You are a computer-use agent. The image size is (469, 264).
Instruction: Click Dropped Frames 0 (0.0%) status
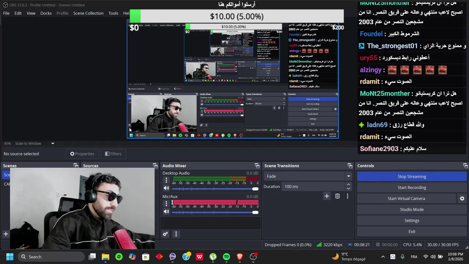coord(288,245)
